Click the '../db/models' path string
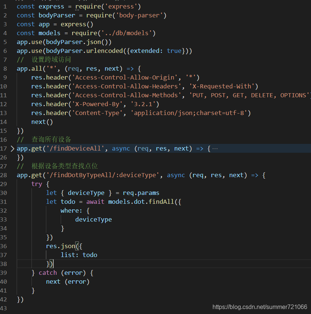Screen dimensions: 311x314 (127, 33)
